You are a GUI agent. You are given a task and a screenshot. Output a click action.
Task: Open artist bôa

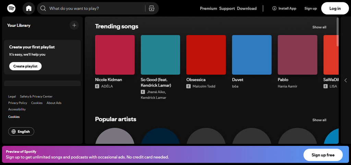[x=235, y=86]
